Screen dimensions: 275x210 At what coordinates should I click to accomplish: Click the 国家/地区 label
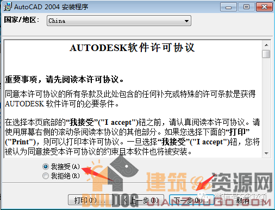22,20
